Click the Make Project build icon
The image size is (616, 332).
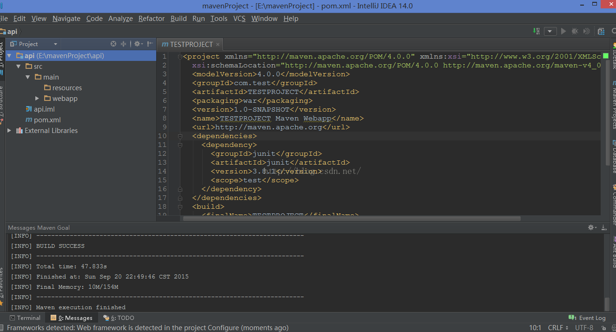pyautogui.click(x=537, y=31)
